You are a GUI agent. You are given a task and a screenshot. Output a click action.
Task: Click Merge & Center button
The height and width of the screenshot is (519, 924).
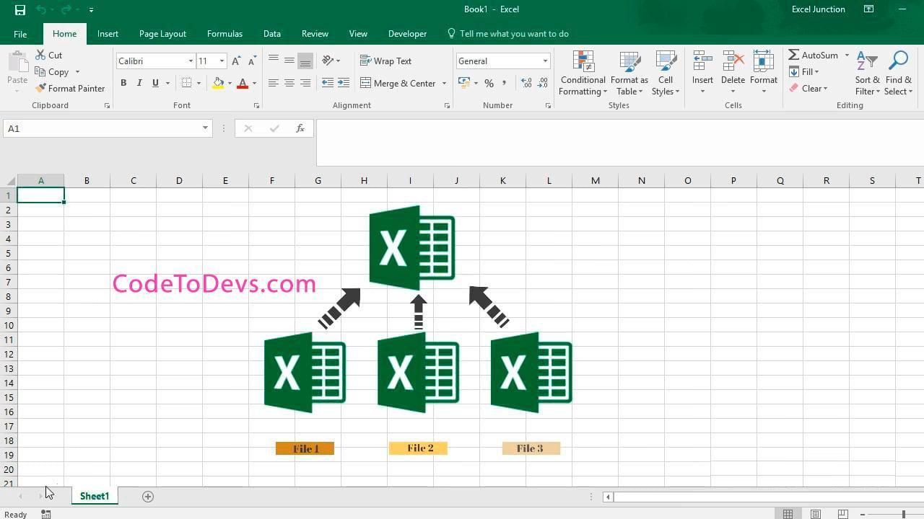pyautogui.click(x=398, y=83)
